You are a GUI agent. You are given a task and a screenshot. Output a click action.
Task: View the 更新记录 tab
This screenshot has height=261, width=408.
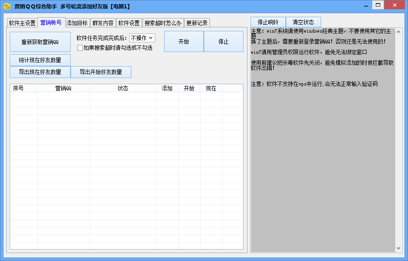pos(196,23)
